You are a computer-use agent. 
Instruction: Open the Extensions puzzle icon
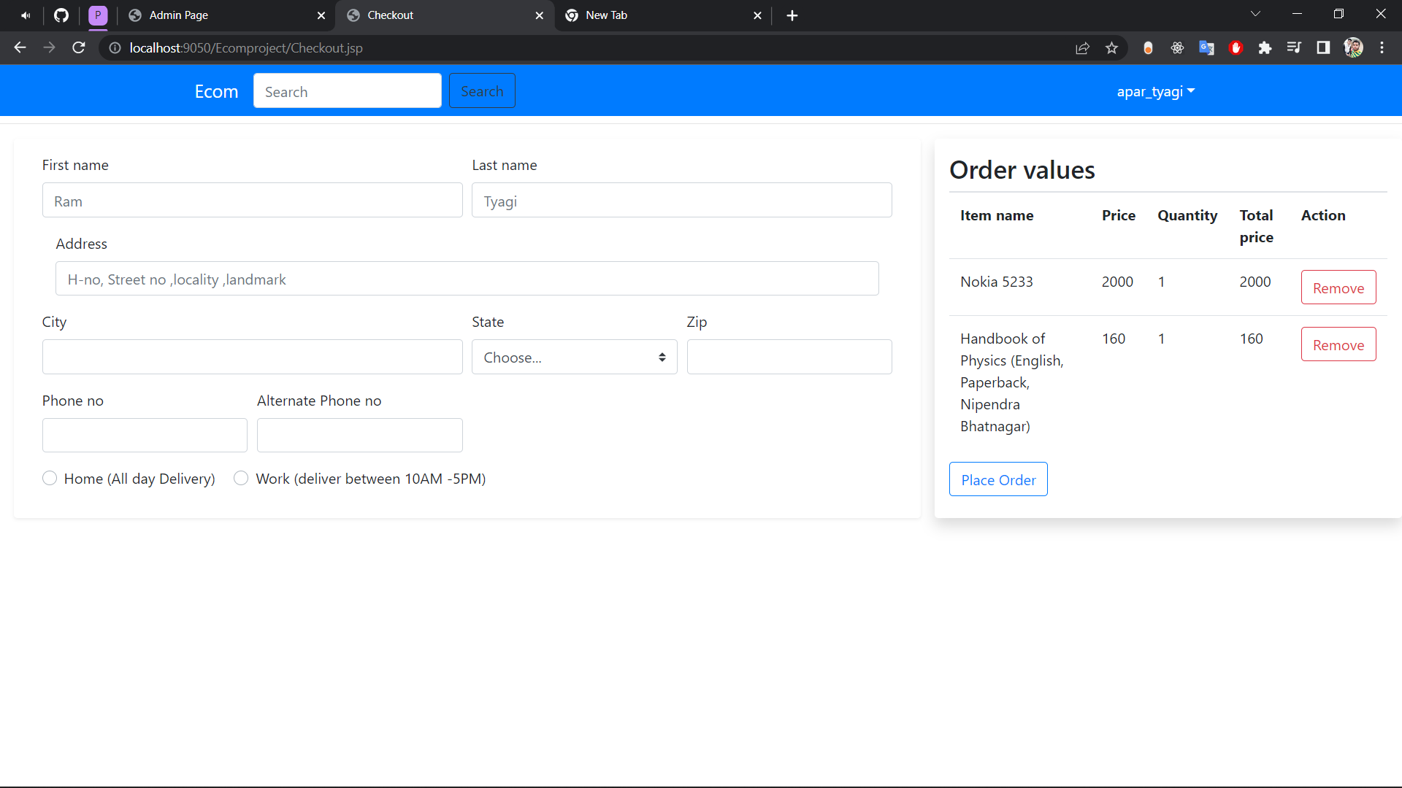(1265, 47)
